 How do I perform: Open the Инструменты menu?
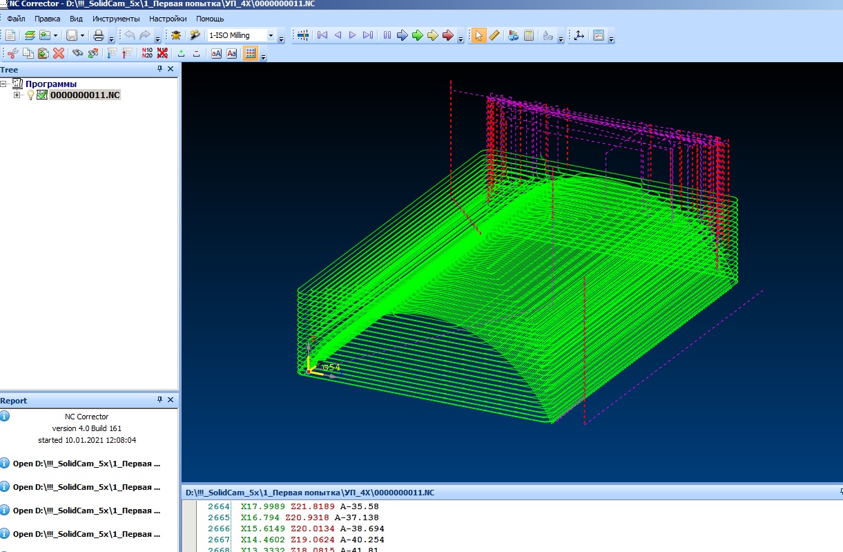[x=116, y=19]
